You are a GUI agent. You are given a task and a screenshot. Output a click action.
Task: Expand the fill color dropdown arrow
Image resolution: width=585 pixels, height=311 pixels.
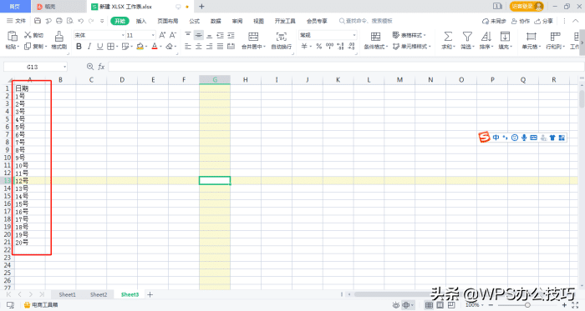click(146, 47)
